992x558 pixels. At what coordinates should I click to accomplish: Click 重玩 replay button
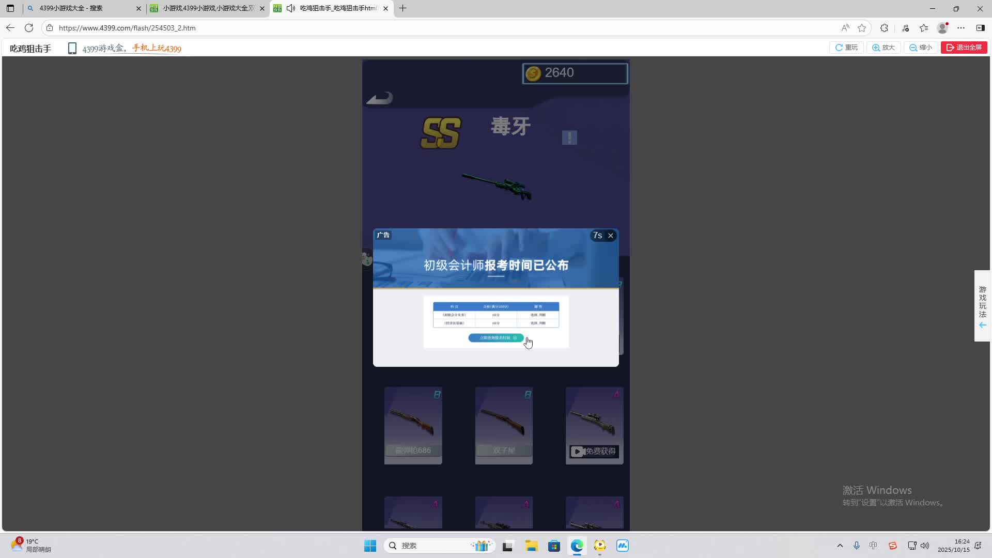pos(846,48)
